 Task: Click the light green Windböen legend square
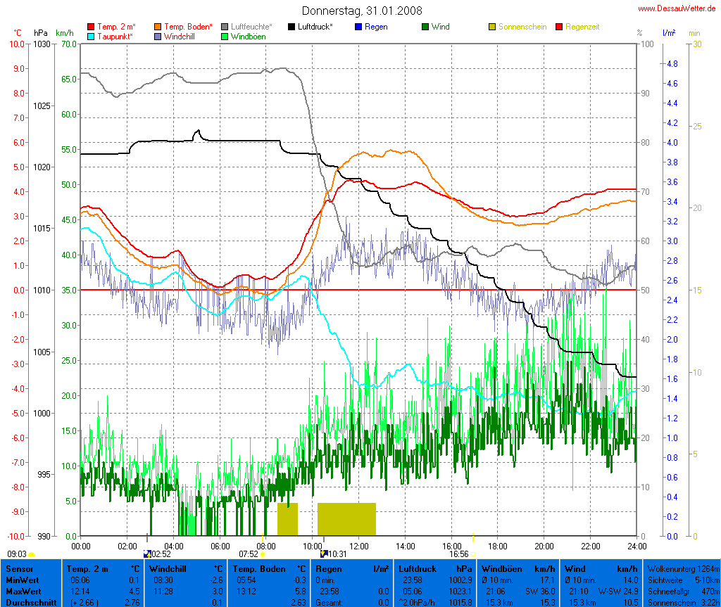[x=225, y=37]
